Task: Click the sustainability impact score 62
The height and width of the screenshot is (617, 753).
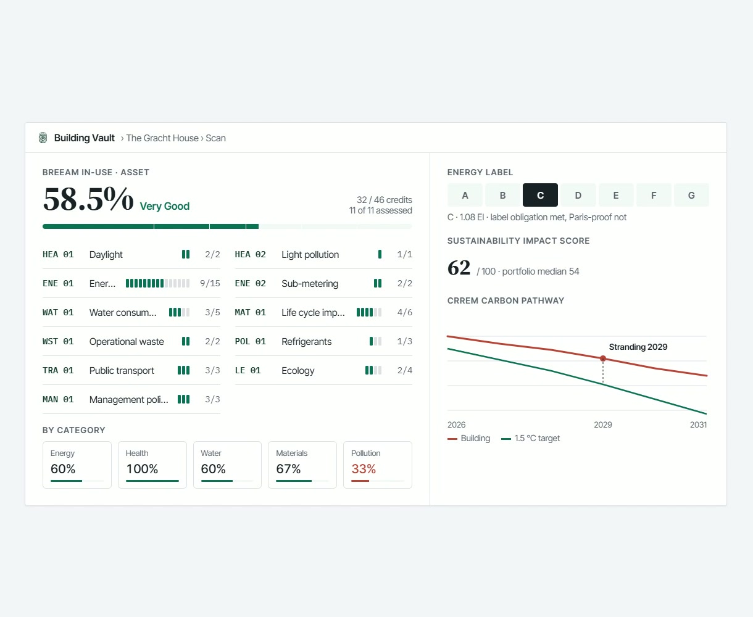Action: (459, 268)
